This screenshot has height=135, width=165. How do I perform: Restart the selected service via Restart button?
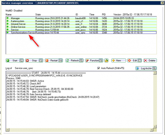[54, 61]
